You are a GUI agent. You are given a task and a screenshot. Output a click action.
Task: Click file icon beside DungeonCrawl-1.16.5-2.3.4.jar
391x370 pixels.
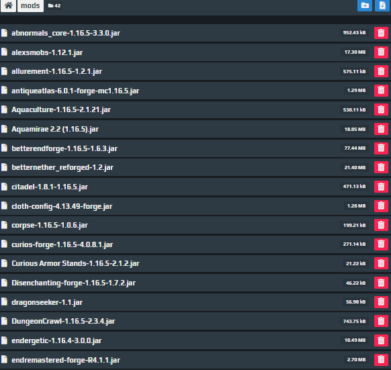coord(4,321)
